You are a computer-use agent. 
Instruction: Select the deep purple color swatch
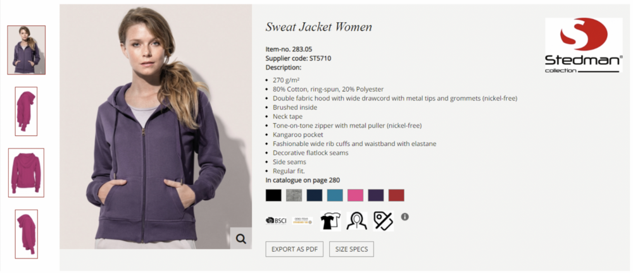[x=376, y=195]
